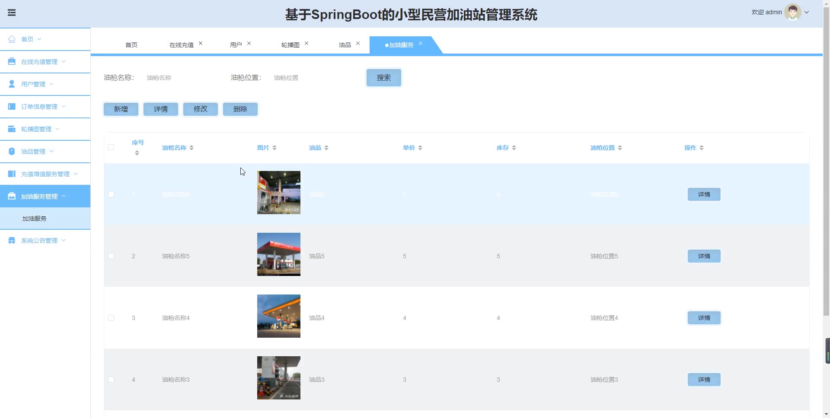Expand the 系统公告管理 menu
This screenshot has height=418, width=830.
coord(64,240)
